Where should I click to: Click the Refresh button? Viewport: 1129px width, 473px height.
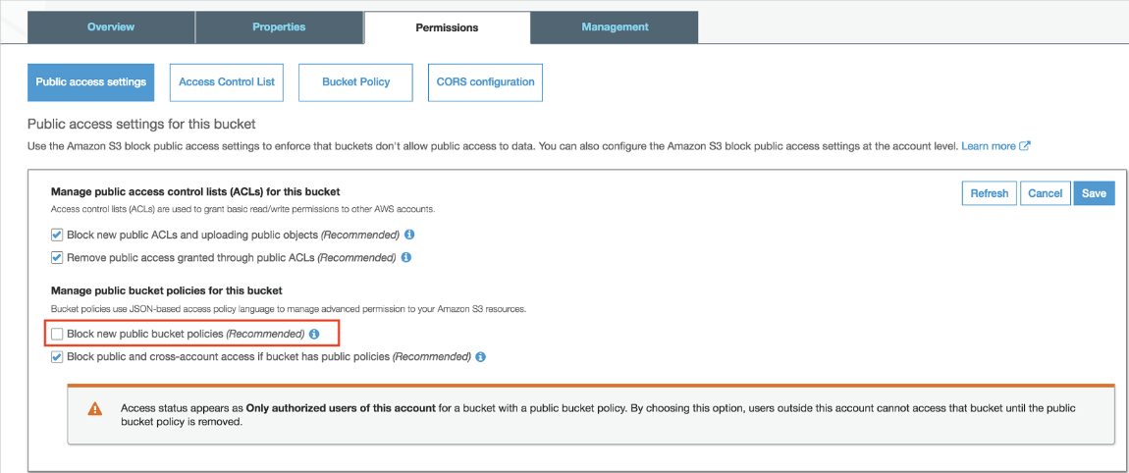point(989,193)
